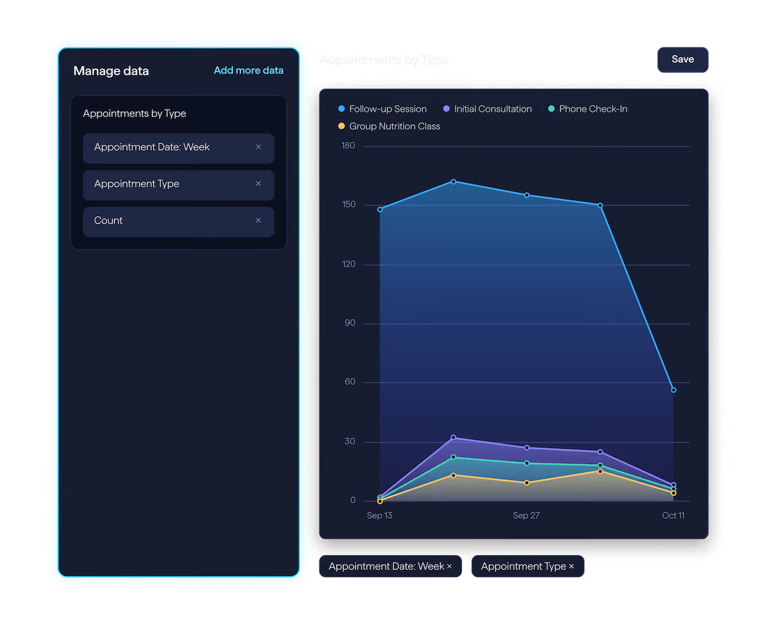Image resolution: width=766 pixels, height=625 pixels.
Task: Click the Oct 11 axis label
Action: 673,515
